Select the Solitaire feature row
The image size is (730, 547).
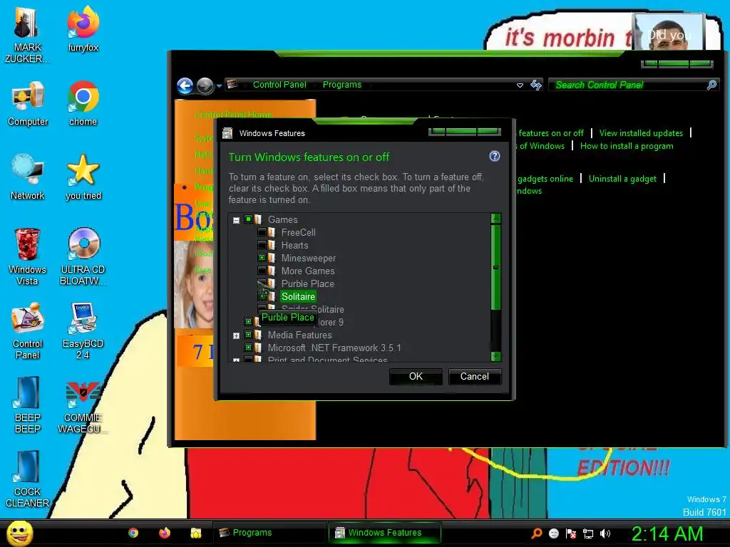[x=298, y=296]
